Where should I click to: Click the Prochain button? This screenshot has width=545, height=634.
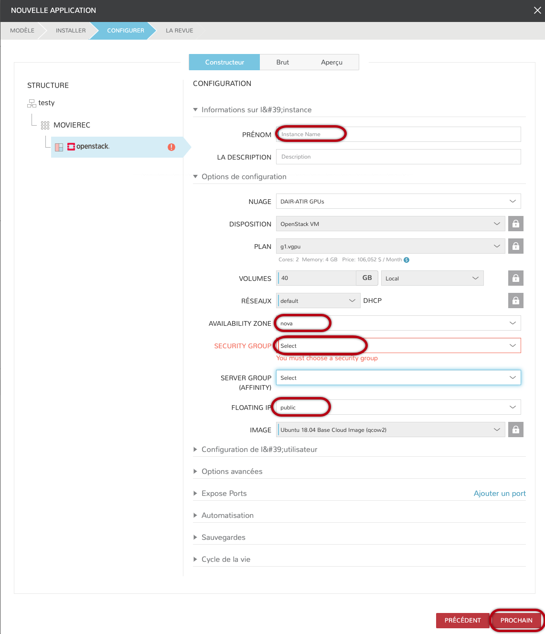coord(516,620)
